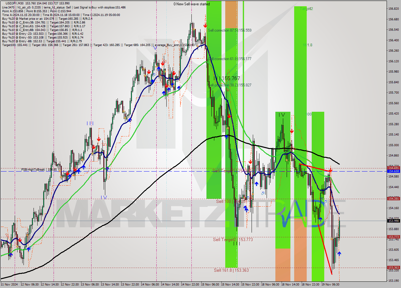This screenshot has height=288, width=401.
Task: Click the 'C_Entry61: 154.428' info line
Action: point(44,26)
